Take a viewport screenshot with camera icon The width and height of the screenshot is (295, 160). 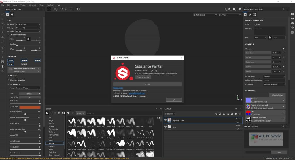coord(240,9)
